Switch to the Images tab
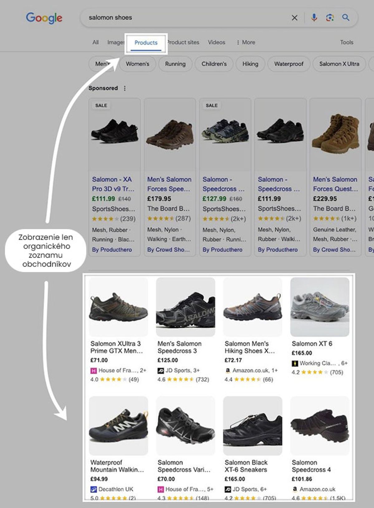This screenshot has width=374, height=508. tap(115, 42)
